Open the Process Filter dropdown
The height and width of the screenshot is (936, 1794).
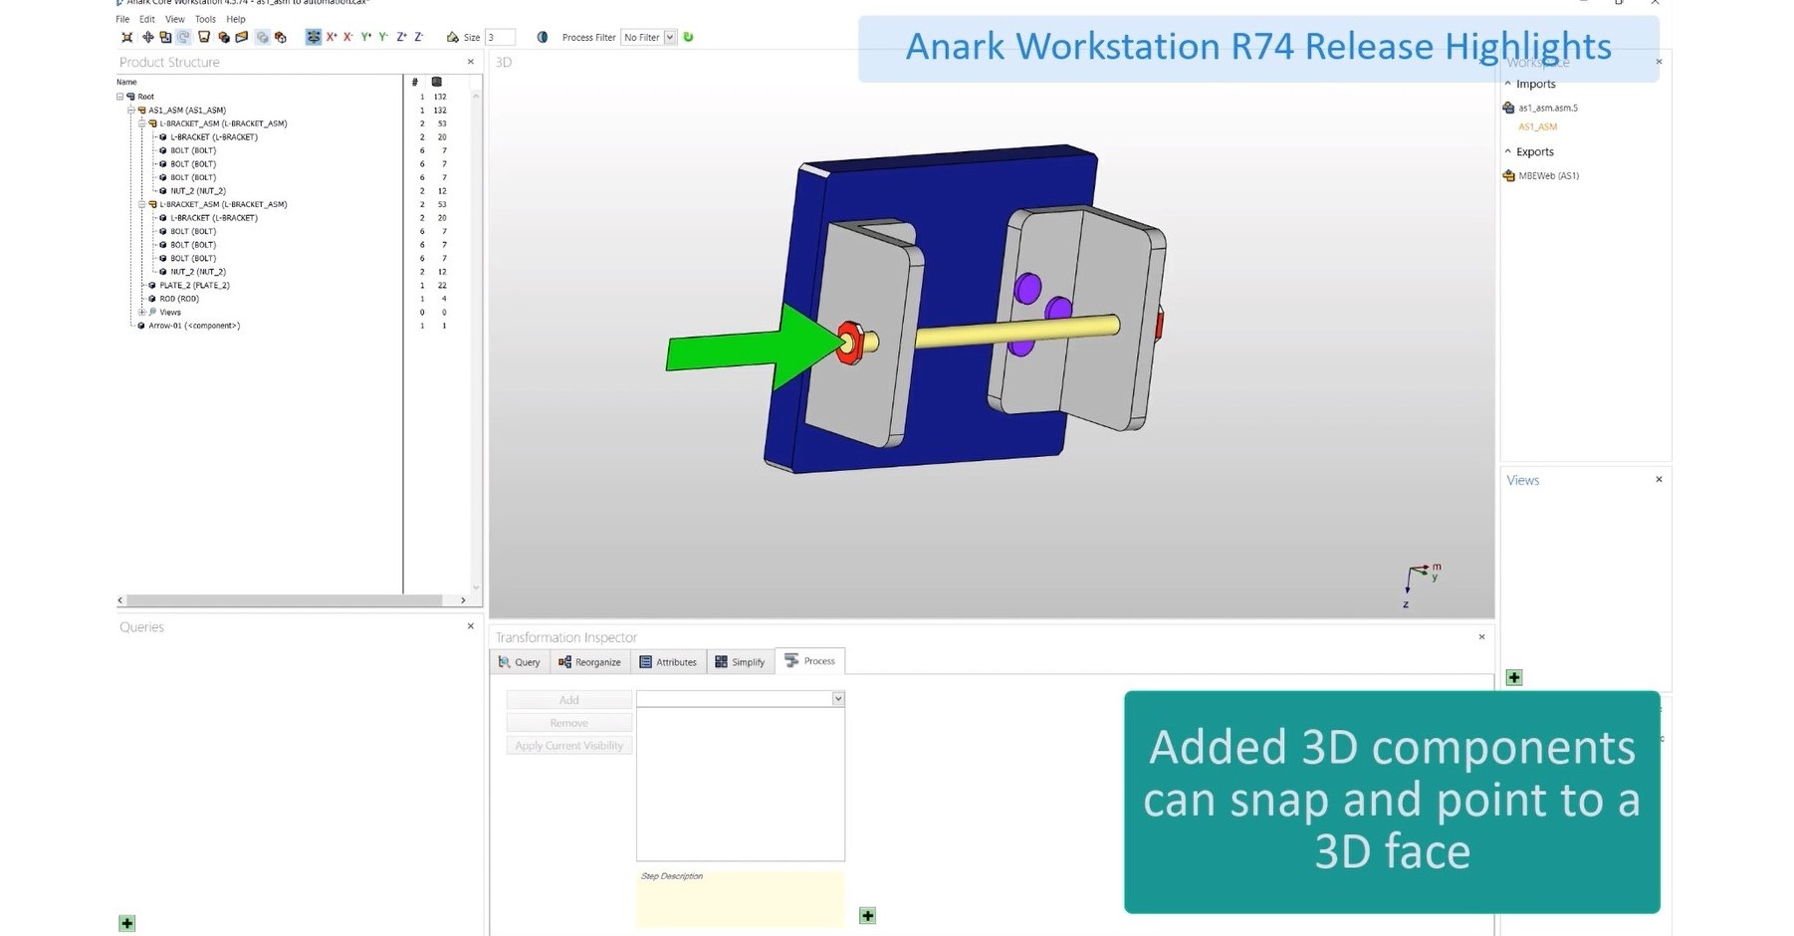(x=670, y=37)
